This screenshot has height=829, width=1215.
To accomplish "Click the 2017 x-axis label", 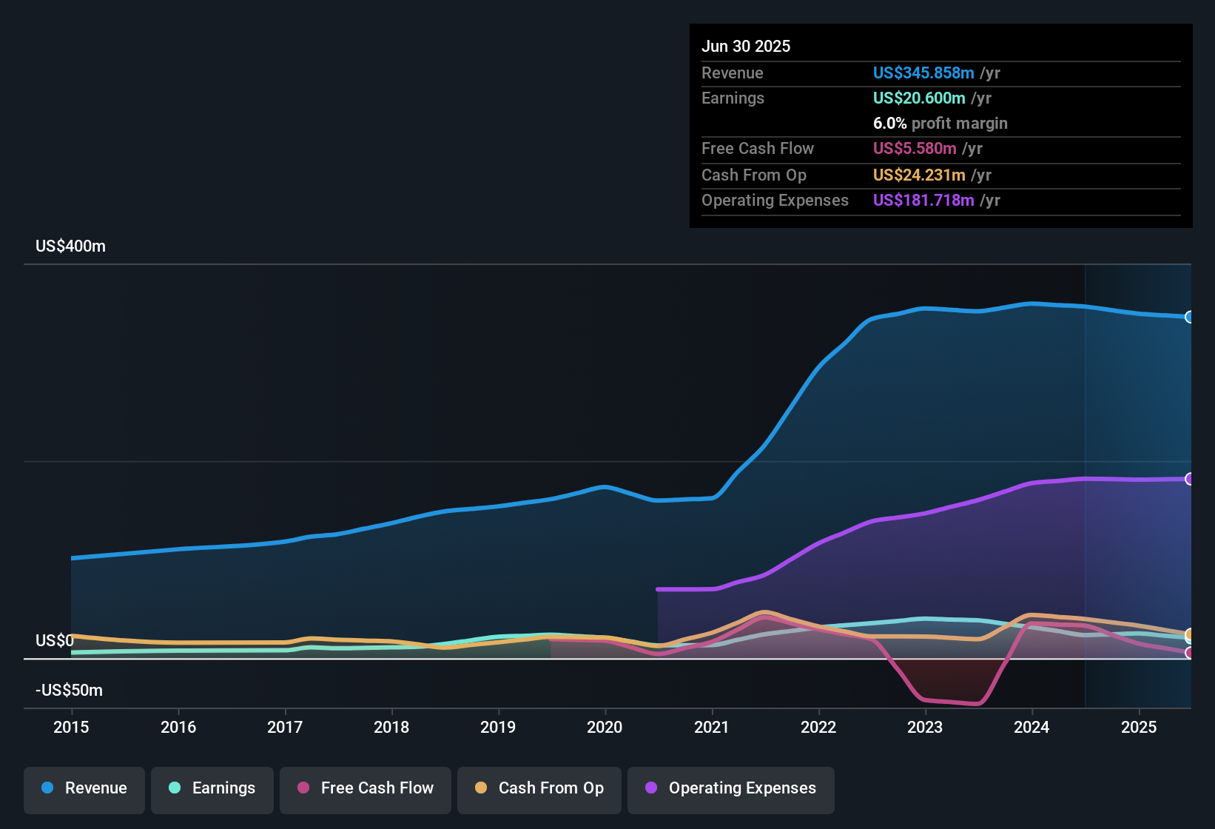I will (x=285, y=727).
